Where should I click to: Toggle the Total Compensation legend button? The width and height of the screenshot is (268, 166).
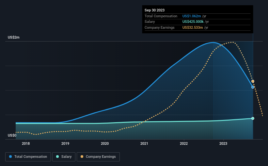[x=28, y=157]
